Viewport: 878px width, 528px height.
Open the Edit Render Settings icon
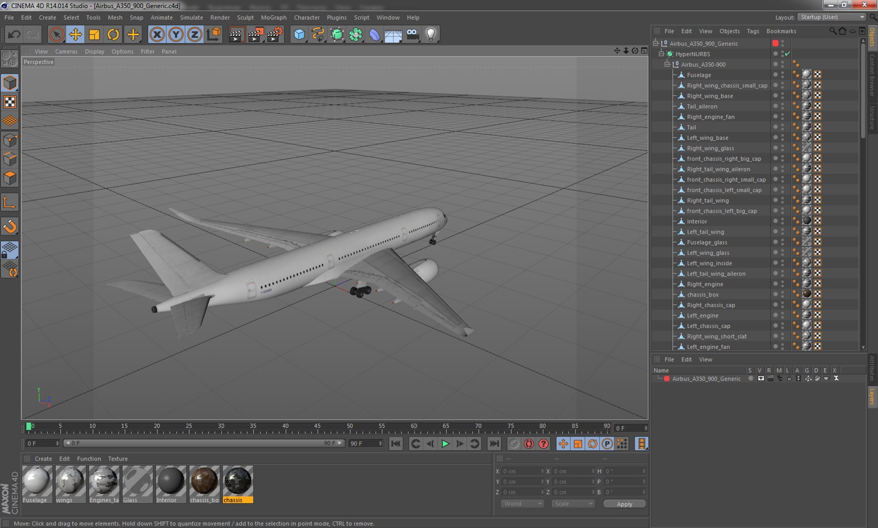click(x=275, y=34)
